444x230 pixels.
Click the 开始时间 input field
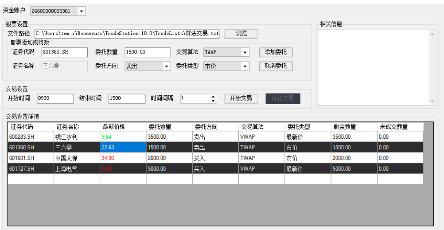coord(55,98)
